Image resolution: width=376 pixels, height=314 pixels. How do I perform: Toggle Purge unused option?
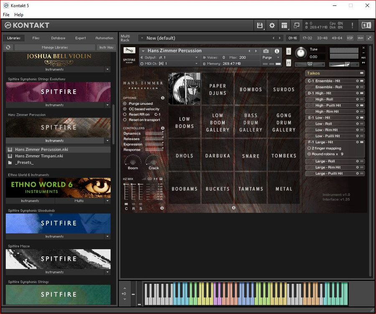coord(124,104)
